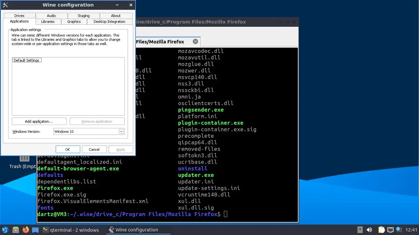Viewport: 419px width, 235px height.
Task: Open the Drives tab
Action: (x=19, y=16)
